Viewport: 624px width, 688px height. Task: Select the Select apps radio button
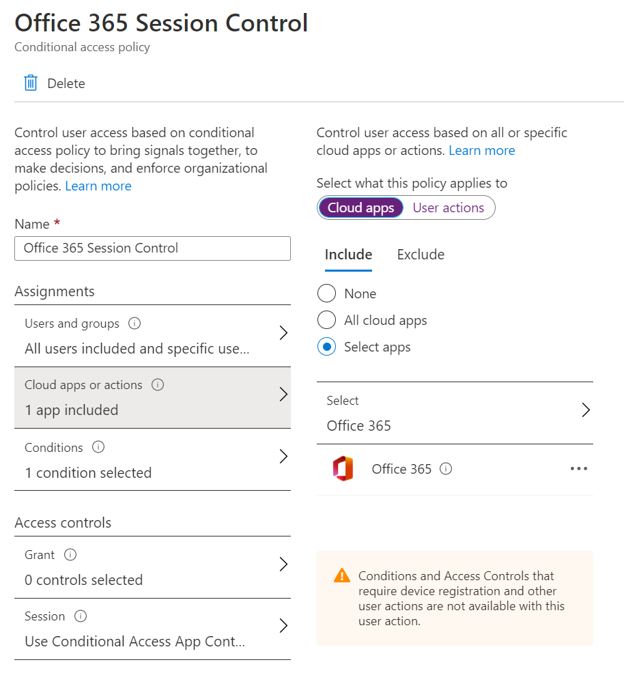(x=326, y=347)
